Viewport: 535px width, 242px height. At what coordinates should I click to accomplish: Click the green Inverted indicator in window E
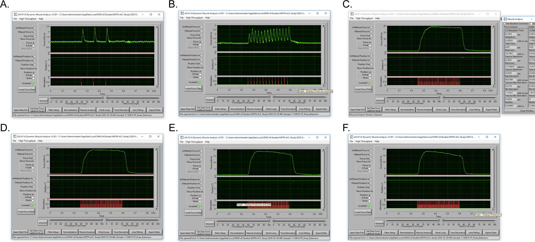(199, 207)
